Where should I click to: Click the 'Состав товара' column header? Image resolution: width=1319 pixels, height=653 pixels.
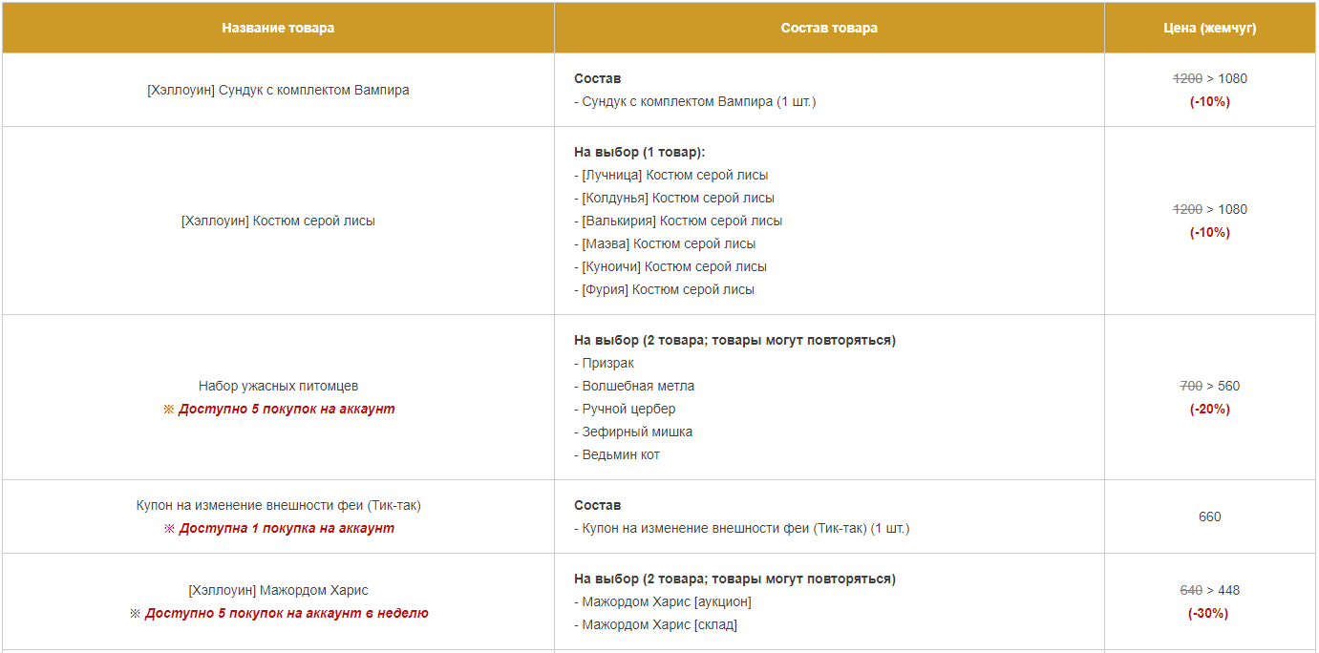pos(829,28)
